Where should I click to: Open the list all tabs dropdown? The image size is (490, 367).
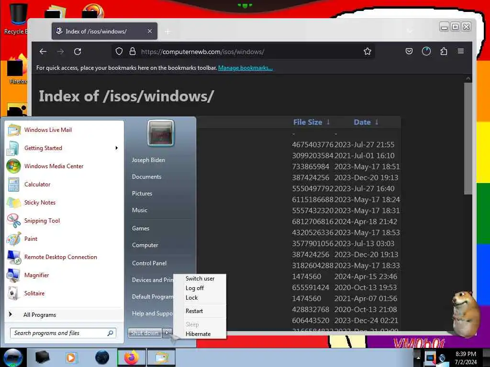(x=410, y=31)
